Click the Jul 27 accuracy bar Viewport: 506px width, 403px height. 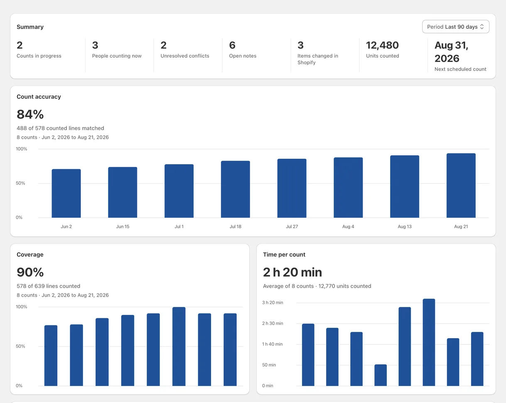click(292, 188)
